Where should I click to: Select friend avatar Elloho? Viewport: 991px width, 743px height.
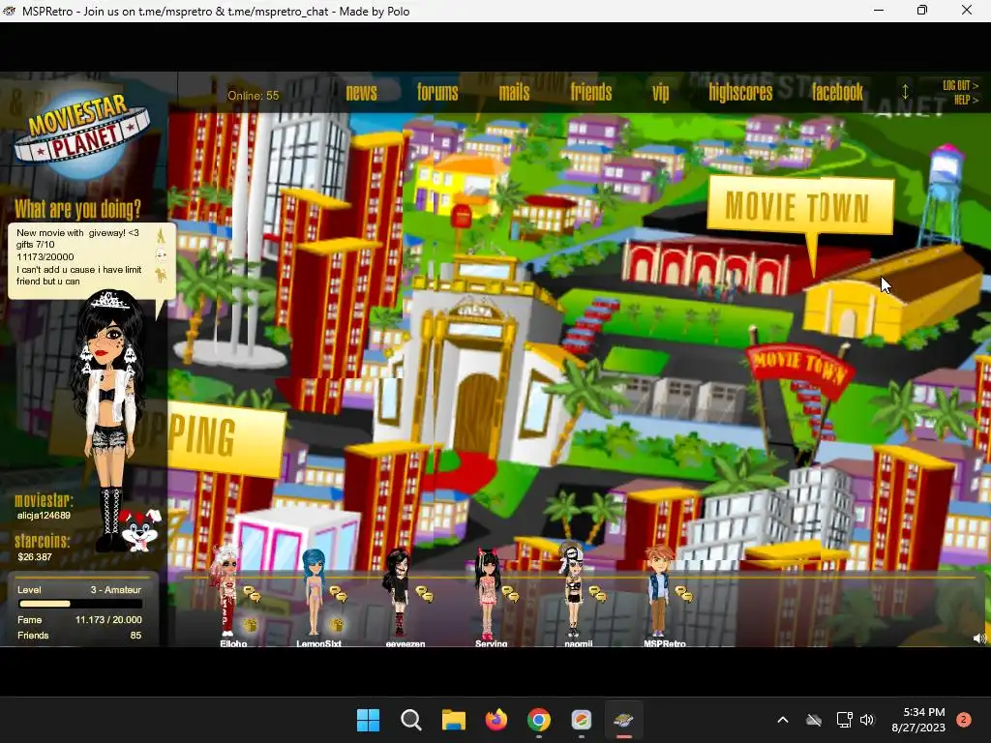pos(226,591)
